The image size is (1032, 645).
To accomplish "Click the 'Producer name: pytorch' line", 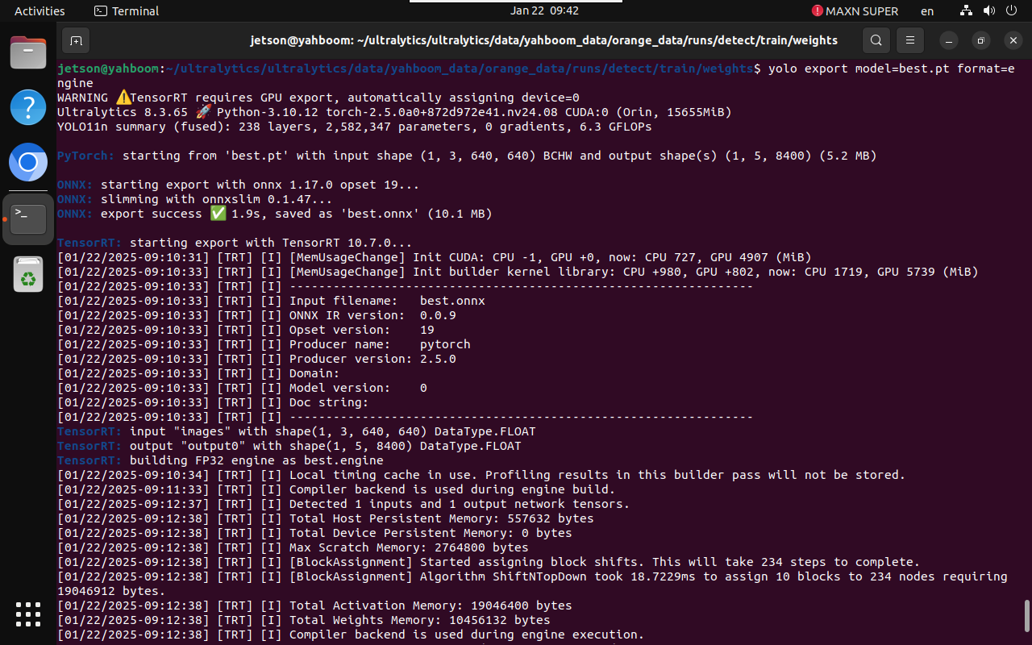I will [x=264, y=344].
